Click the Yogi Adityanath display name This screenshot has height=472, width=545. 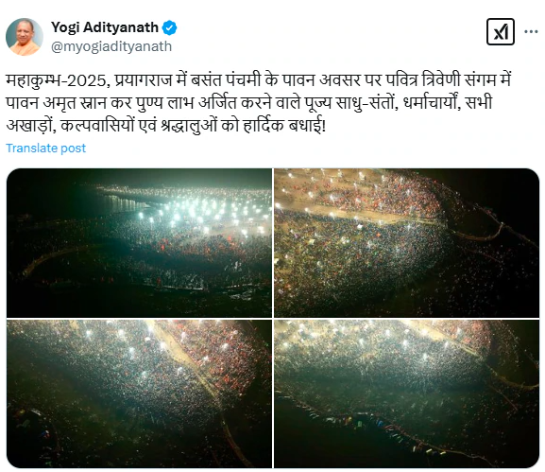coord(105,27)
